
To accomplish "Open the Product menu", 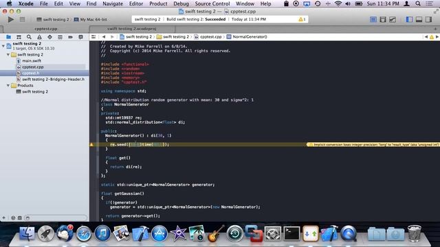I will pyautogui.click(x=158, y=3).
